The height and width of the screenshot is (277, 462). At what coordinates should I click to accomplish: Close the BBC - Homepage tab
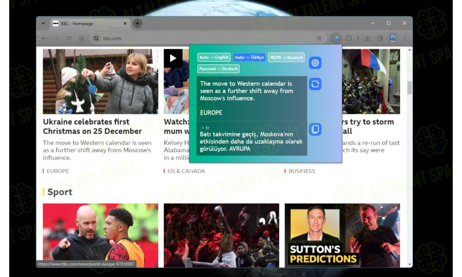(125, 23)
